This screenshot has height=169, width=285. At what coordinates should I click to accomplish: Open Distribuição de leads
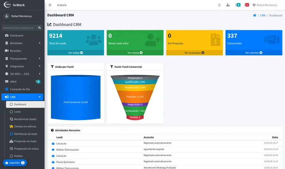pyautogui.click(x=25, y=134)
